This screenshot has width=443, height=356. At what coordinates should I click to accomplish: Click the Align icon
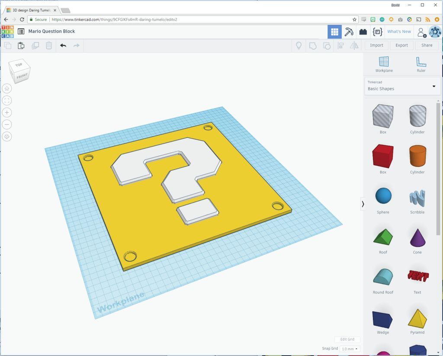click(x=341, y=46)
